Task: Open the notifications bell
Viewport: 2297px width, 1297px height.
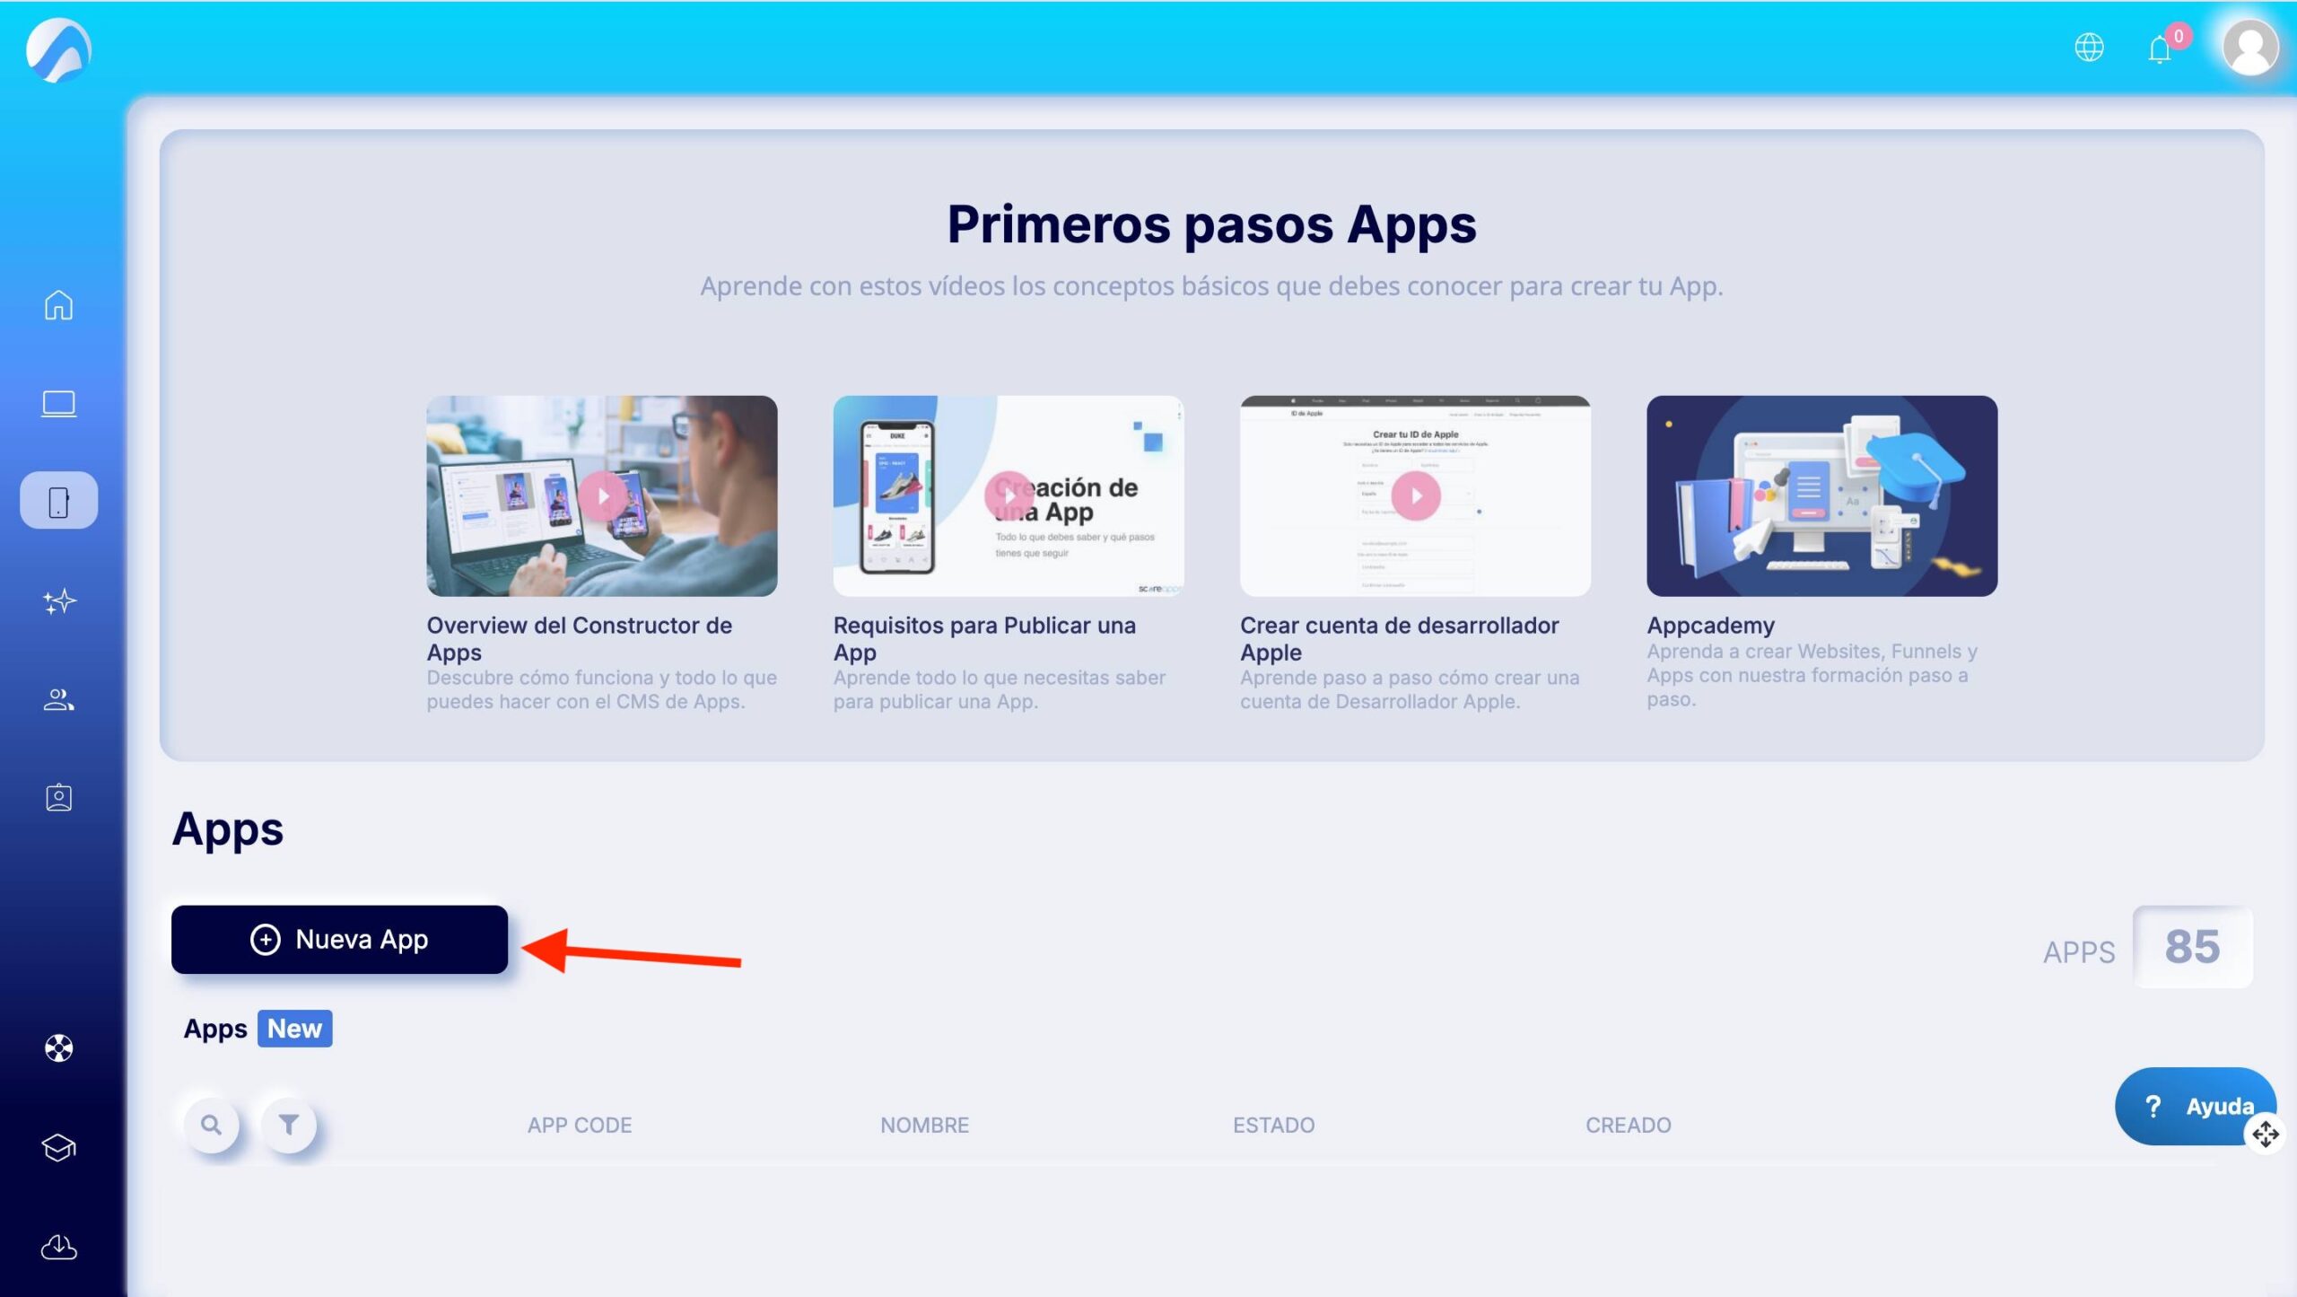Action: point(2160,48)
